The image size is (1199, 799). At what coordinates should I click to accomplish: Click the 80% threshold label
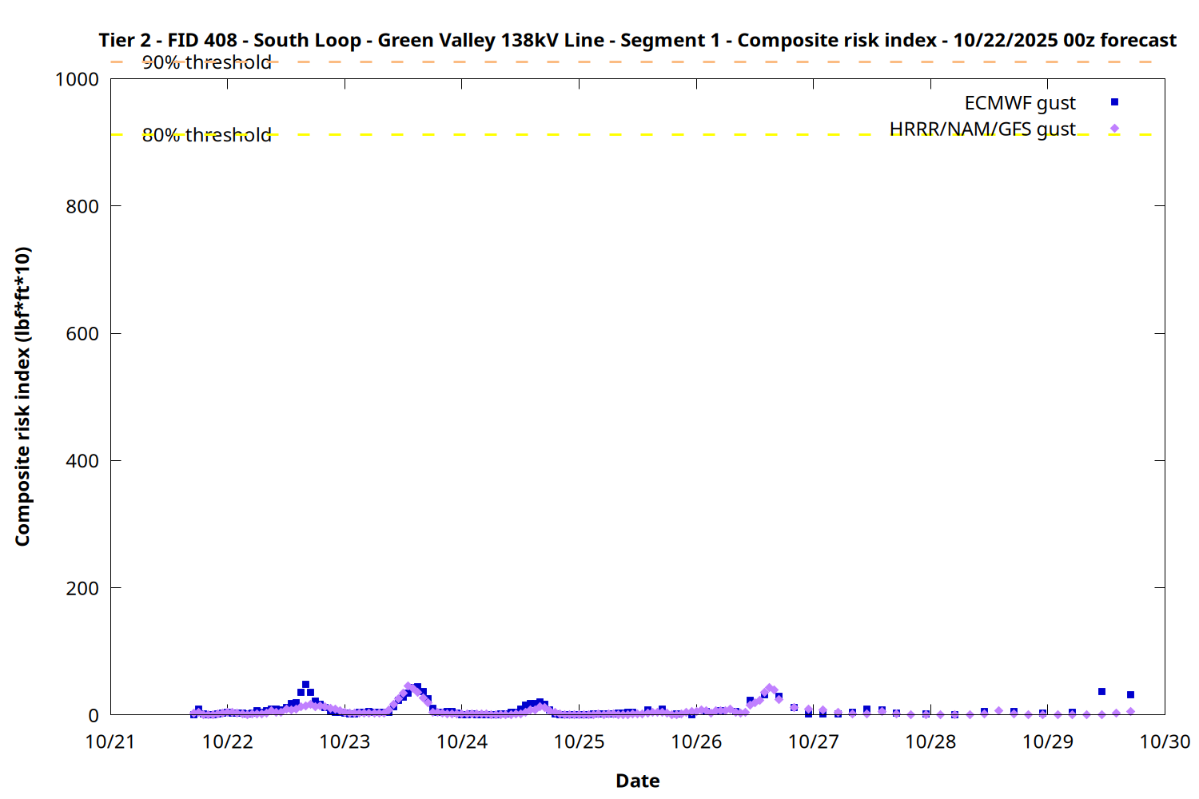pos(207,135)
